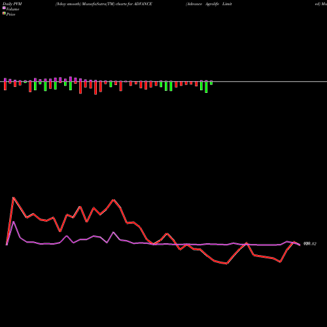The width and height of the screenshot is (327, 327).
Task: Select the 'Volume' legend label
Action: tap(12, 9)
